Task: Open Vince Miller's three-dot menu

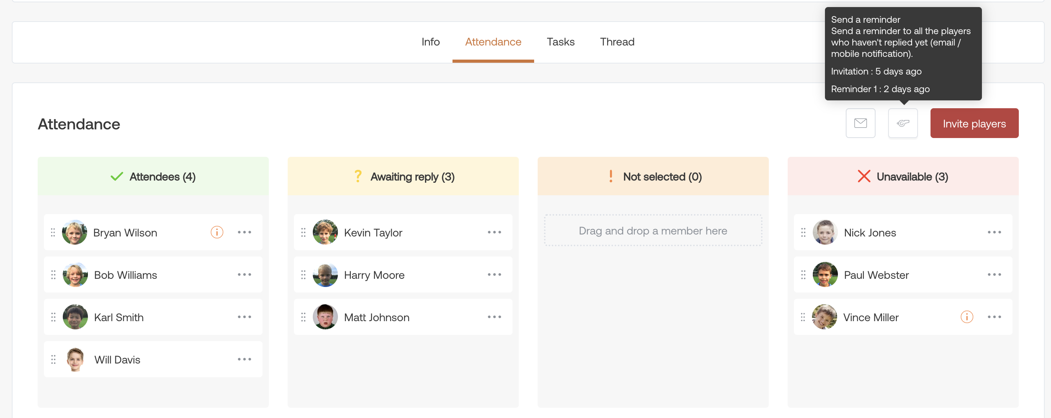Action: coord(994,317)
